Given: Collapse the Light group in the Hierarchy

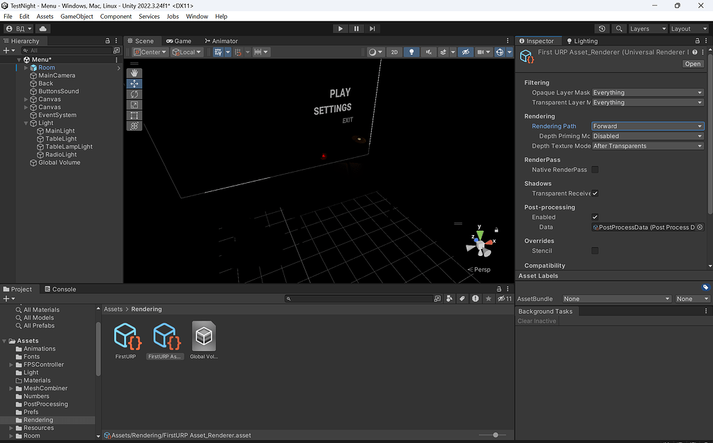Looking at the screenshot, I should pyautogui.click(x=26, y=122).
